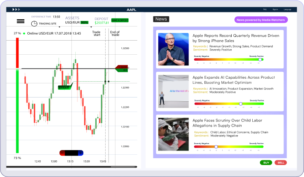The image size is (304, 177).
Task: Click the 27 % indicator text
Action: tap(17, 33)
